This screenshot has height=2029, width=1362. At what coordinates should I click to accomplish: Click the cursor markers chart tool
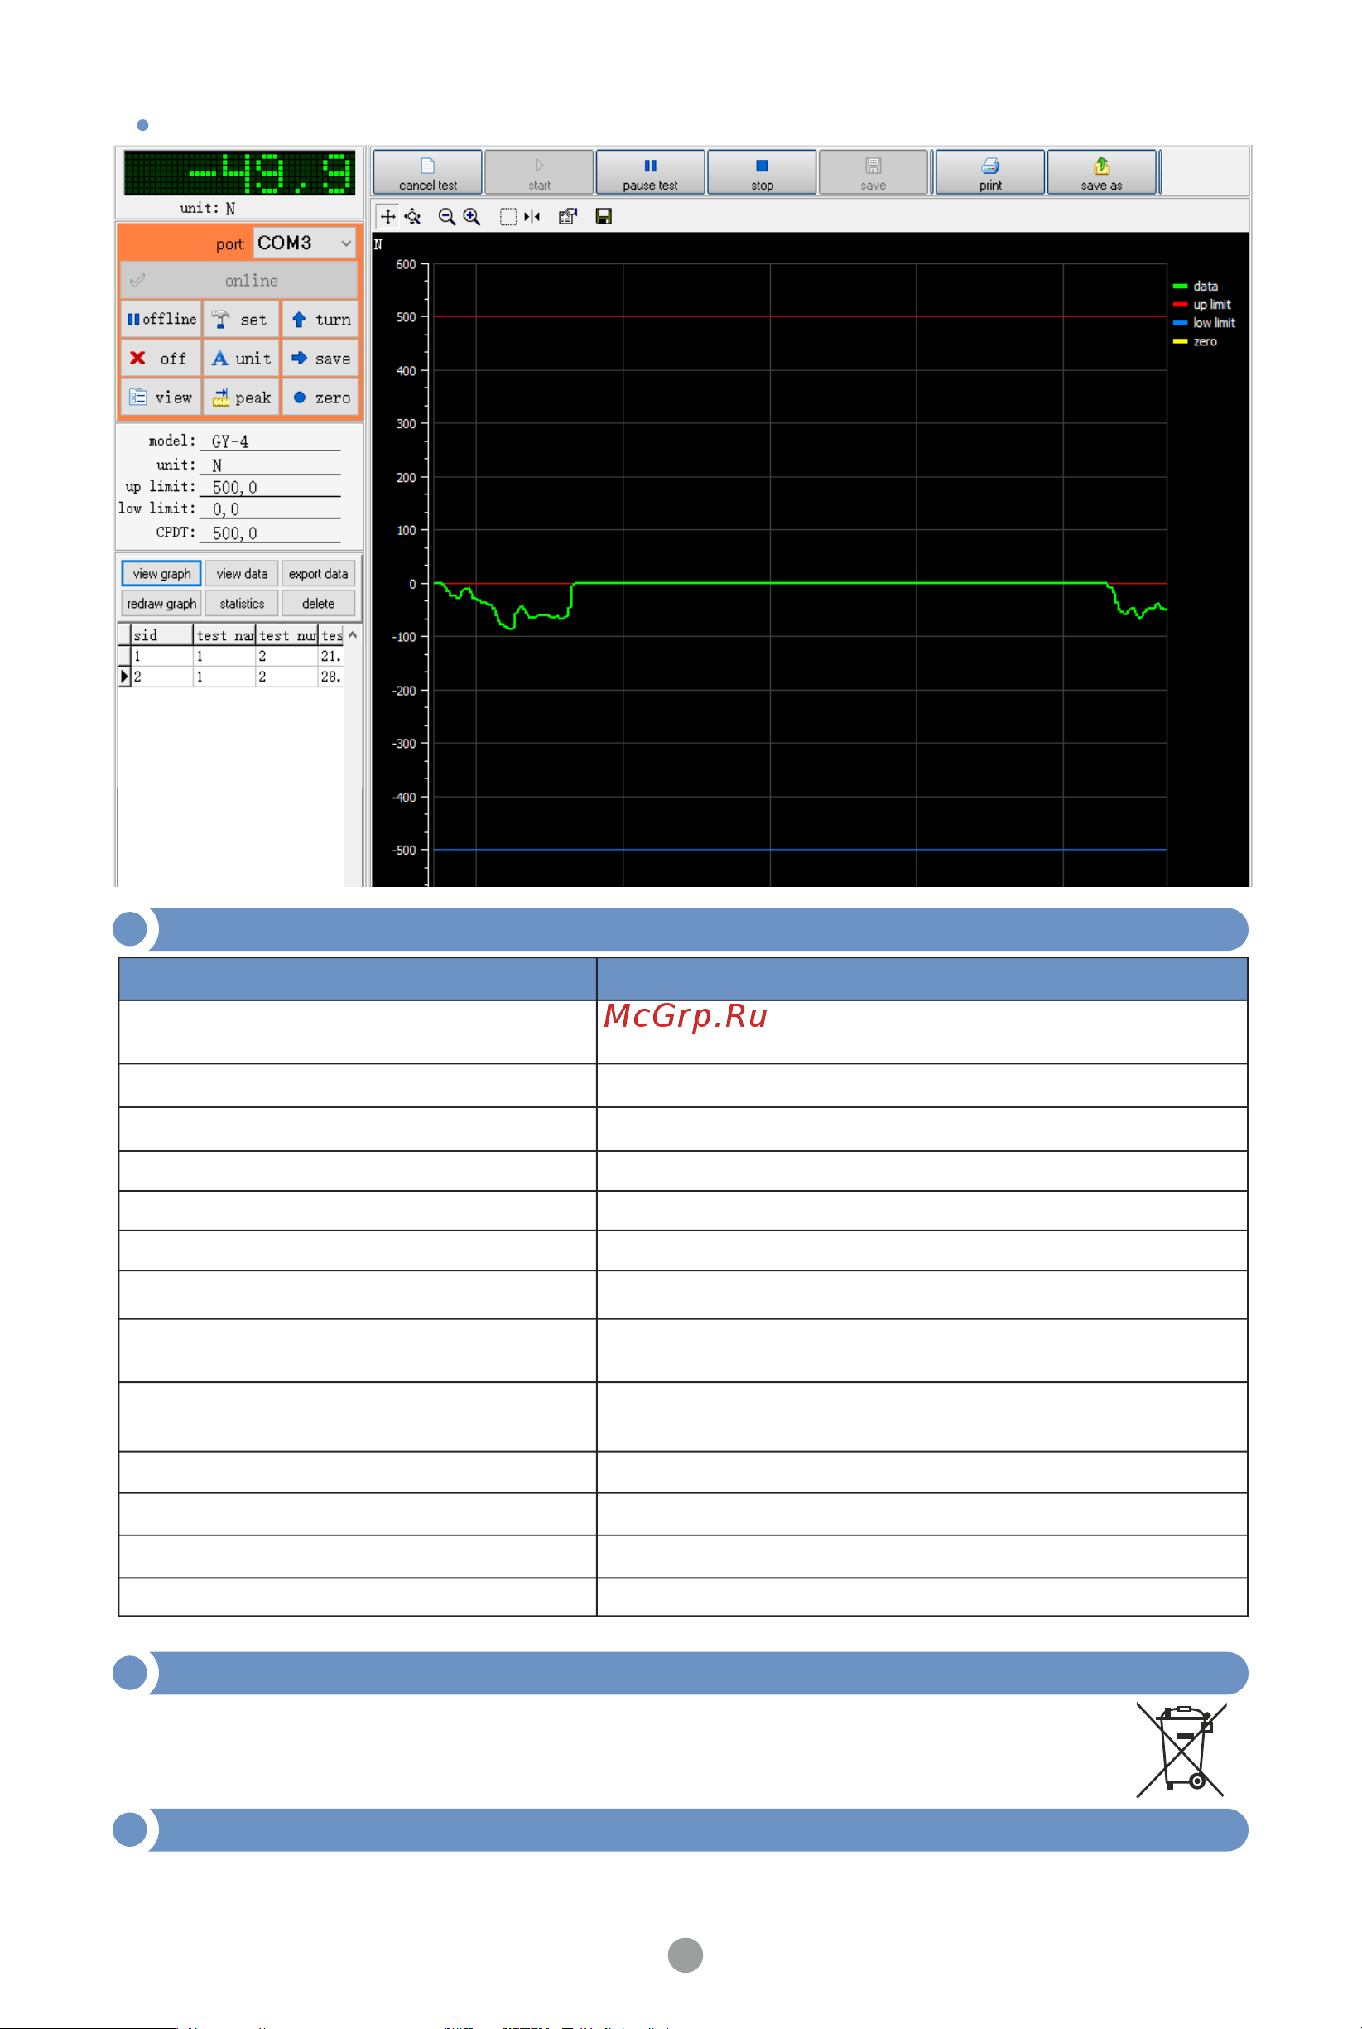pyautogui.click(x=532, y=216)
